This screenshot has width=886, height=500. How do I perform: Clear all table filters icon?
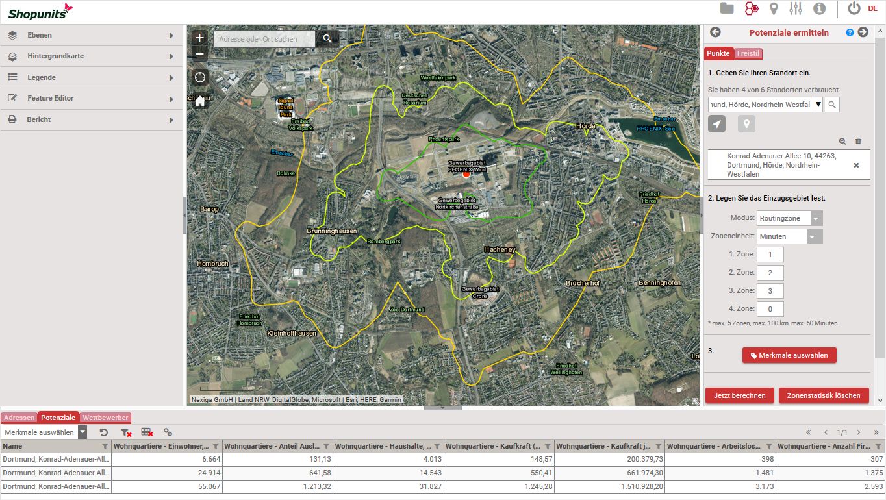[x=126, y=432]
